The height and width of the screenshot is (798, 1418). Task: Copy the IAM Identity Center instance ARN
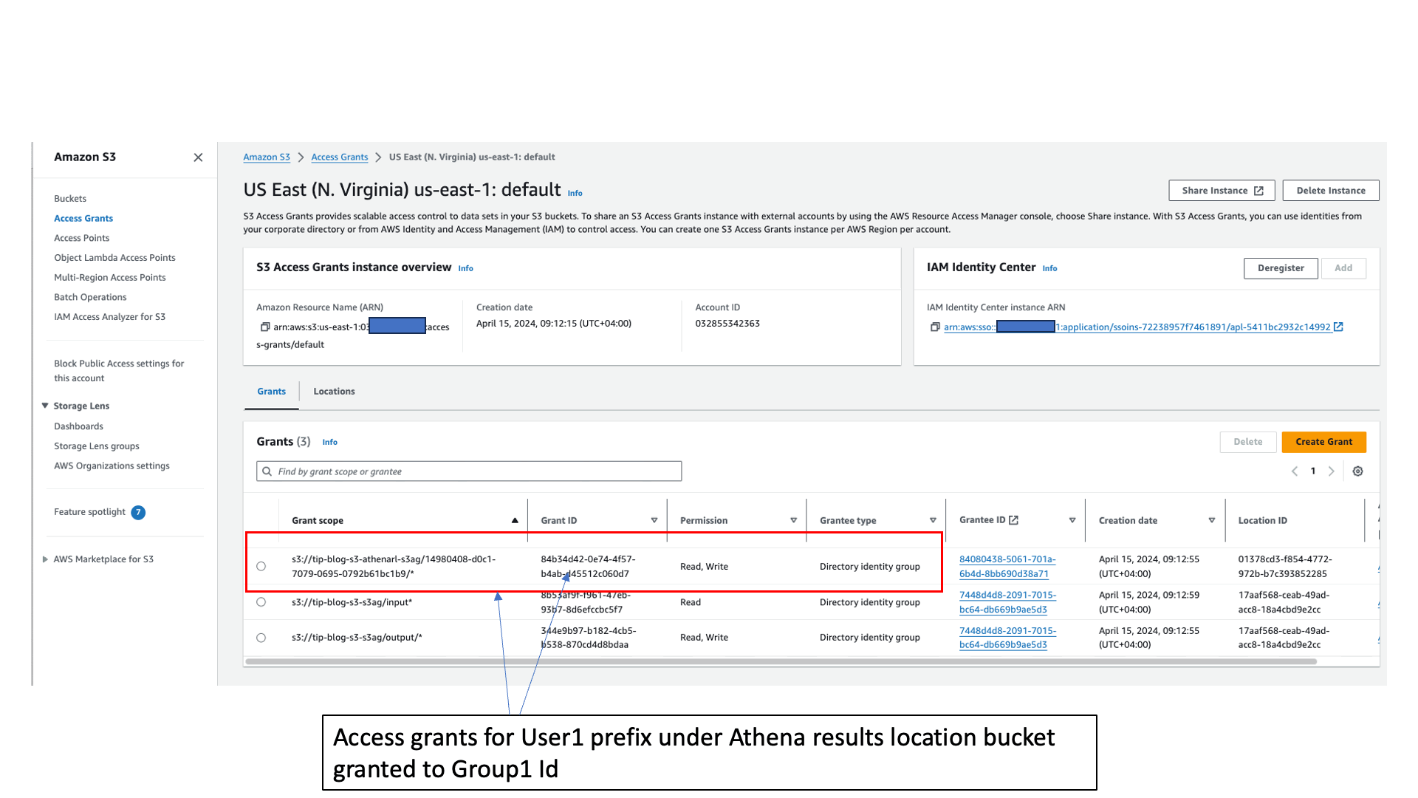935,327
